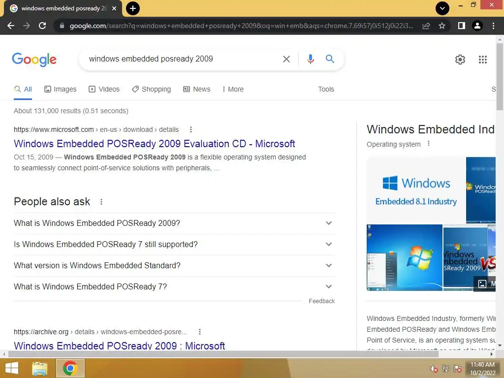The image size is (504, 378).
Task: Click the address bar URL
Action: 241,26
